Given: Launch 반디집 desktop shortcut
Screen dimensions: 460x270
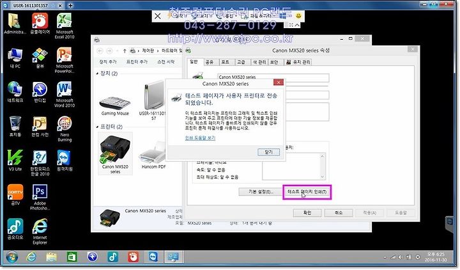Looking at the screenshot, I should [x=40, y=92].
